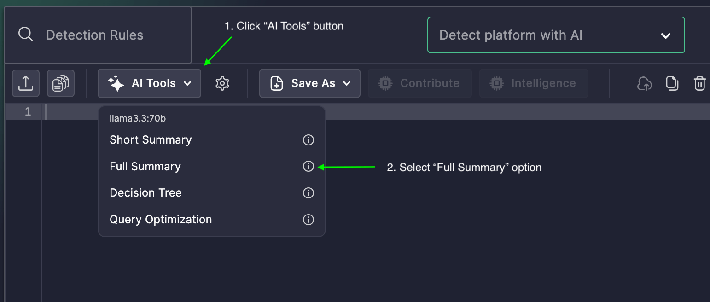
Task: Click the copy documents icon in toolbar
Action: coord(61,83)
